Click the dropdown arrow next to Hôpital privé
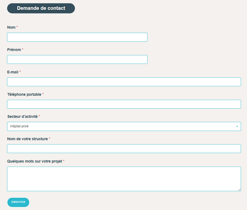The height and width of the screenshot is (210, 247). pyautogui.click(x=237, y=127)
